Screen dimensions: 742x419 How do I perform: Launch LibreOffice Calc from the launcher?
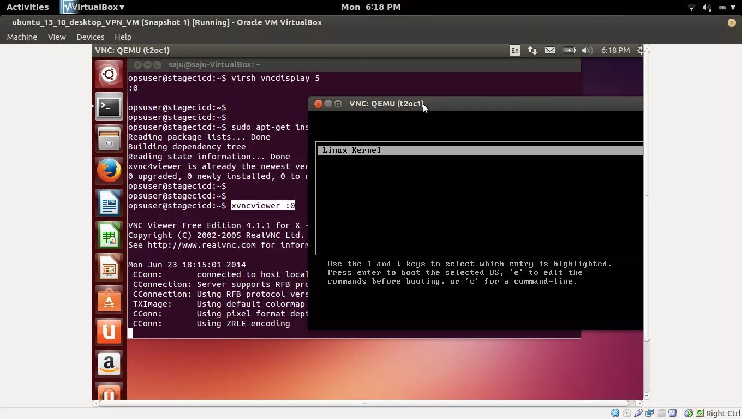click(x=109, y=235)
